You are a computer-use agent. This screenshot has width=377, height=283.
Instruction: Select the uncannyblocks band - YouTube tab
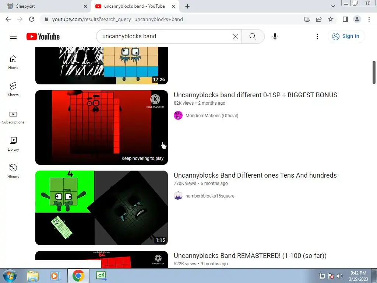135,6
